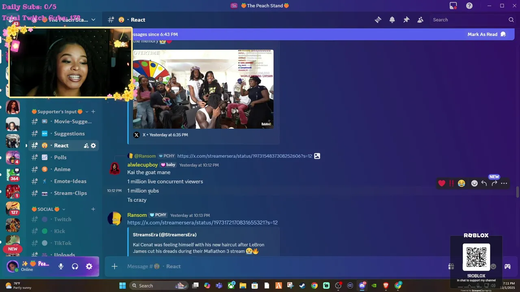The image size is (520, 292).
Task: Open Discord Help question mark icon
Action: [x=469, y=6]
